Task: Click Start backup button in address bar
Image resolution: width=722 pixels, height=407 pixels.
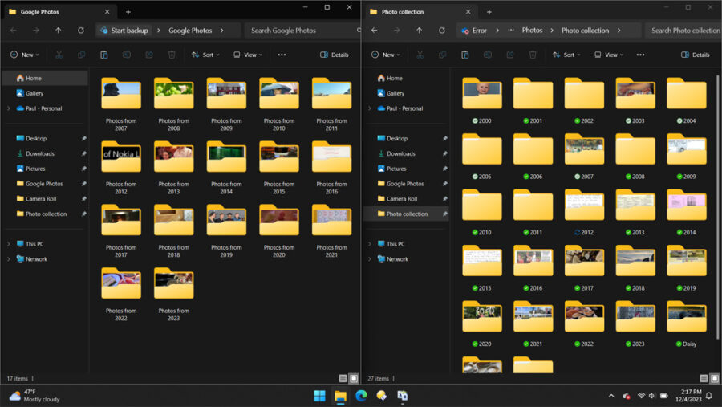Action: click(124, 31)
